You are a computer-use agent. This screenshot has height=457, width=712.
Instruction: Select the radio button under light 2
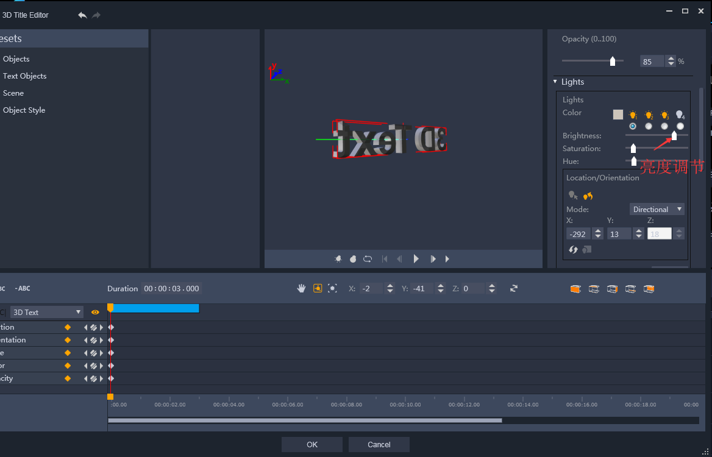pos(649,126)
